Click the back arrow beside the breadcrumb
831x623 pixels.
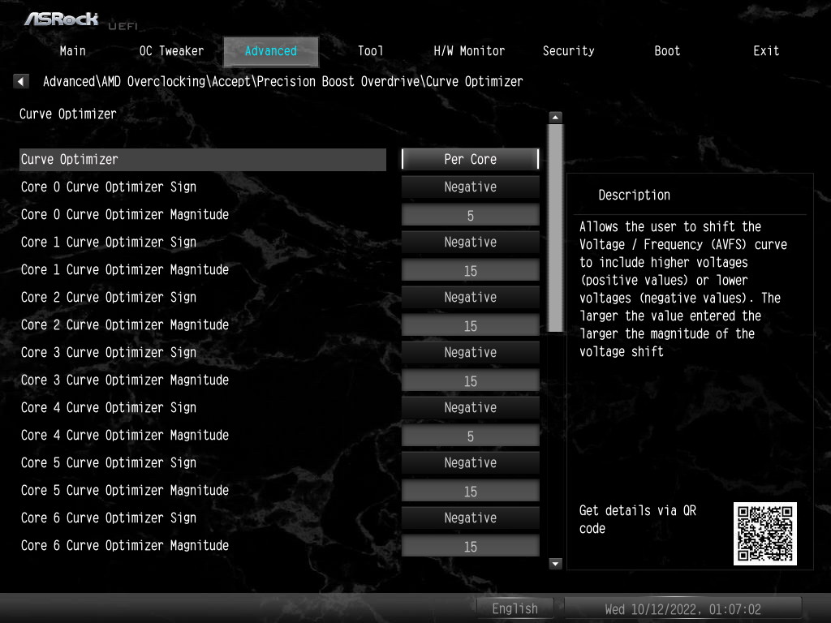(x=20, y=81)
